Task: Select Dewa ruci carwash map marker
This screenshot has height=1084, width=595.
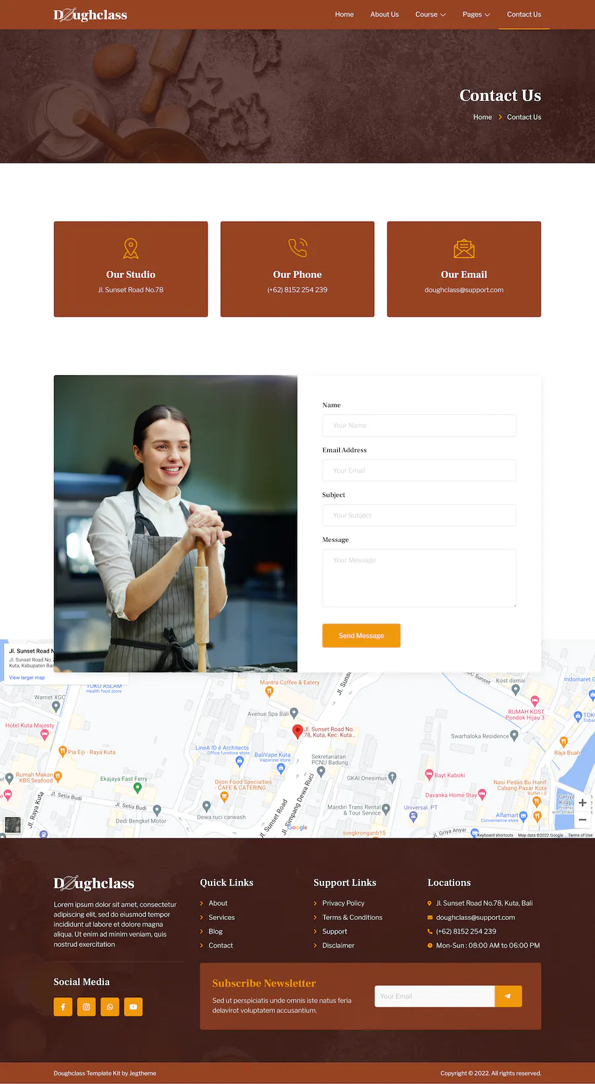Action: (x=207, y=807)
